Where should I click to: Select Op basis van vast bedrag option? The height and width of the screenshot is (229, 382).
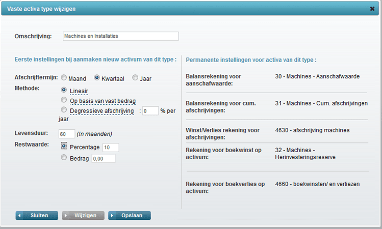coord(64,100)
